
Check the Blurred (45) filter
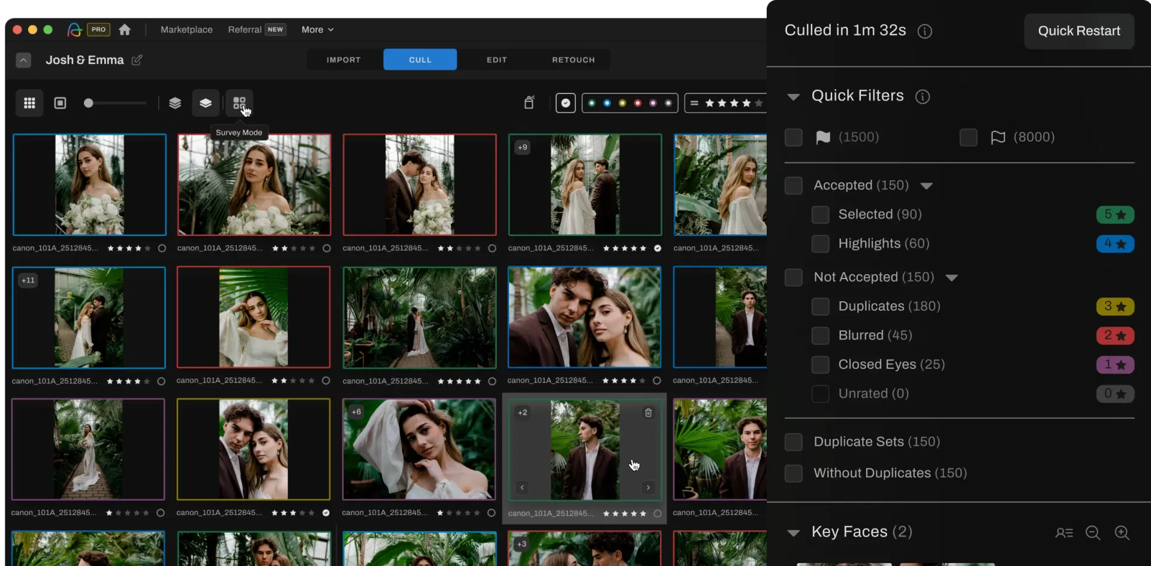[x=820, y=335]
